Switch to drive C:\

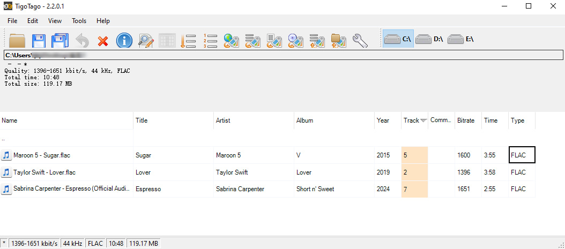pyautogui.click(x=398, y=39)
